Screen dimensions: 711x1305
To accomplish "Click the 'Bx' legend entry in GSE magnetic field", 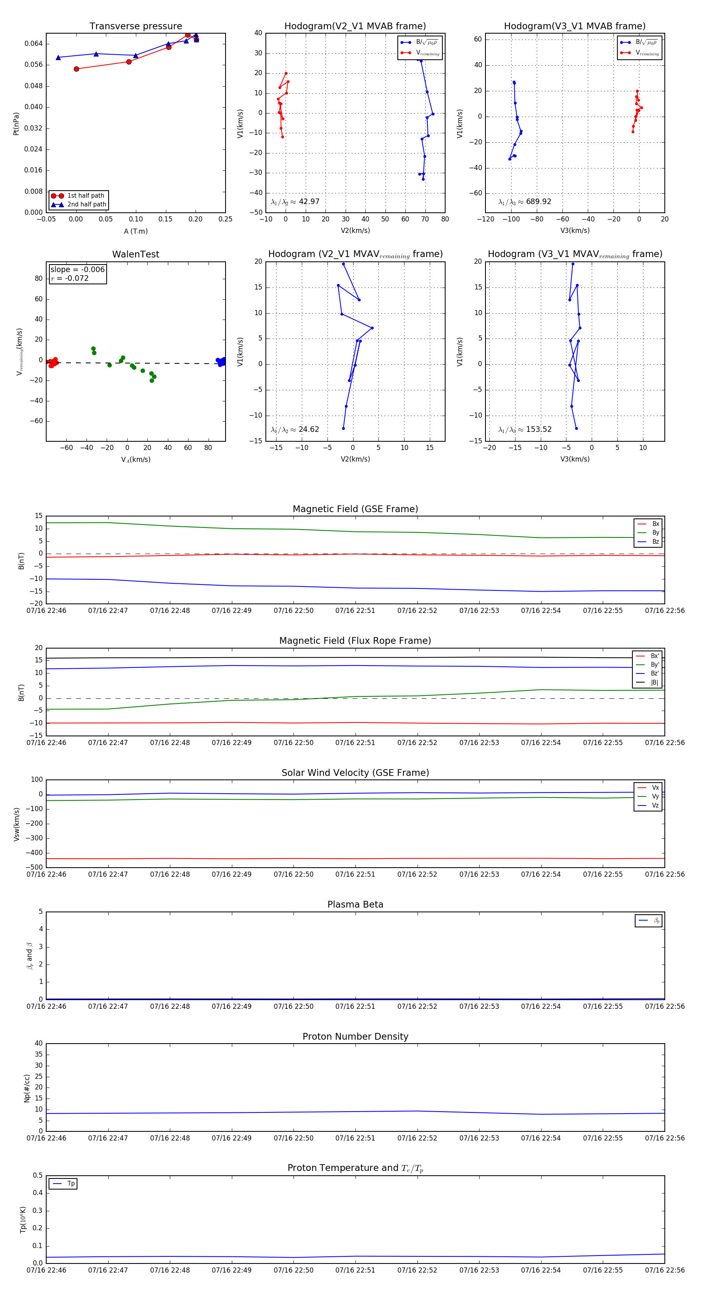I will click(648, 524).
